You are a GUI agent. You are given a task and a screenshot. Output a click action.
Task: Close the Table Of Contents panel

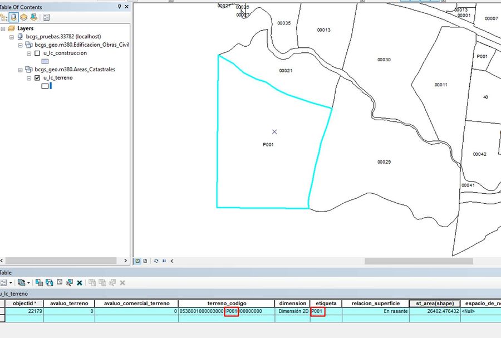click(126, 6)
